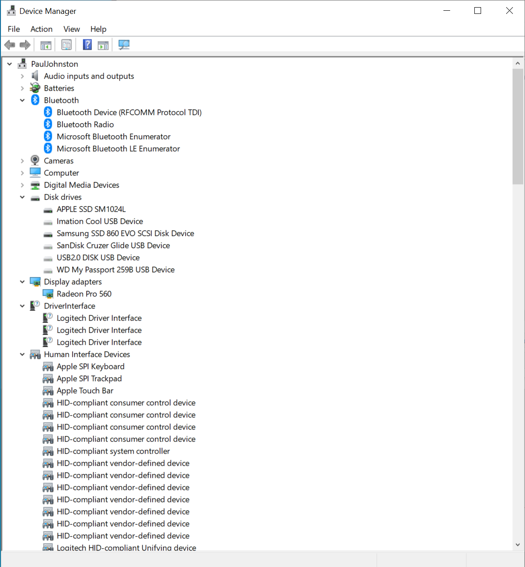The height and width of the screenshot is (567, 525).
Task: Click Show/Hide Console Tree toolbar icon
Action: coord(46,45)
